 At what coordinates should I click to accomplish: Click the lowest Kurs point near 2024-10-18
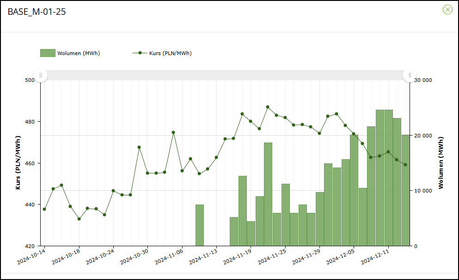tap(79, 219)
